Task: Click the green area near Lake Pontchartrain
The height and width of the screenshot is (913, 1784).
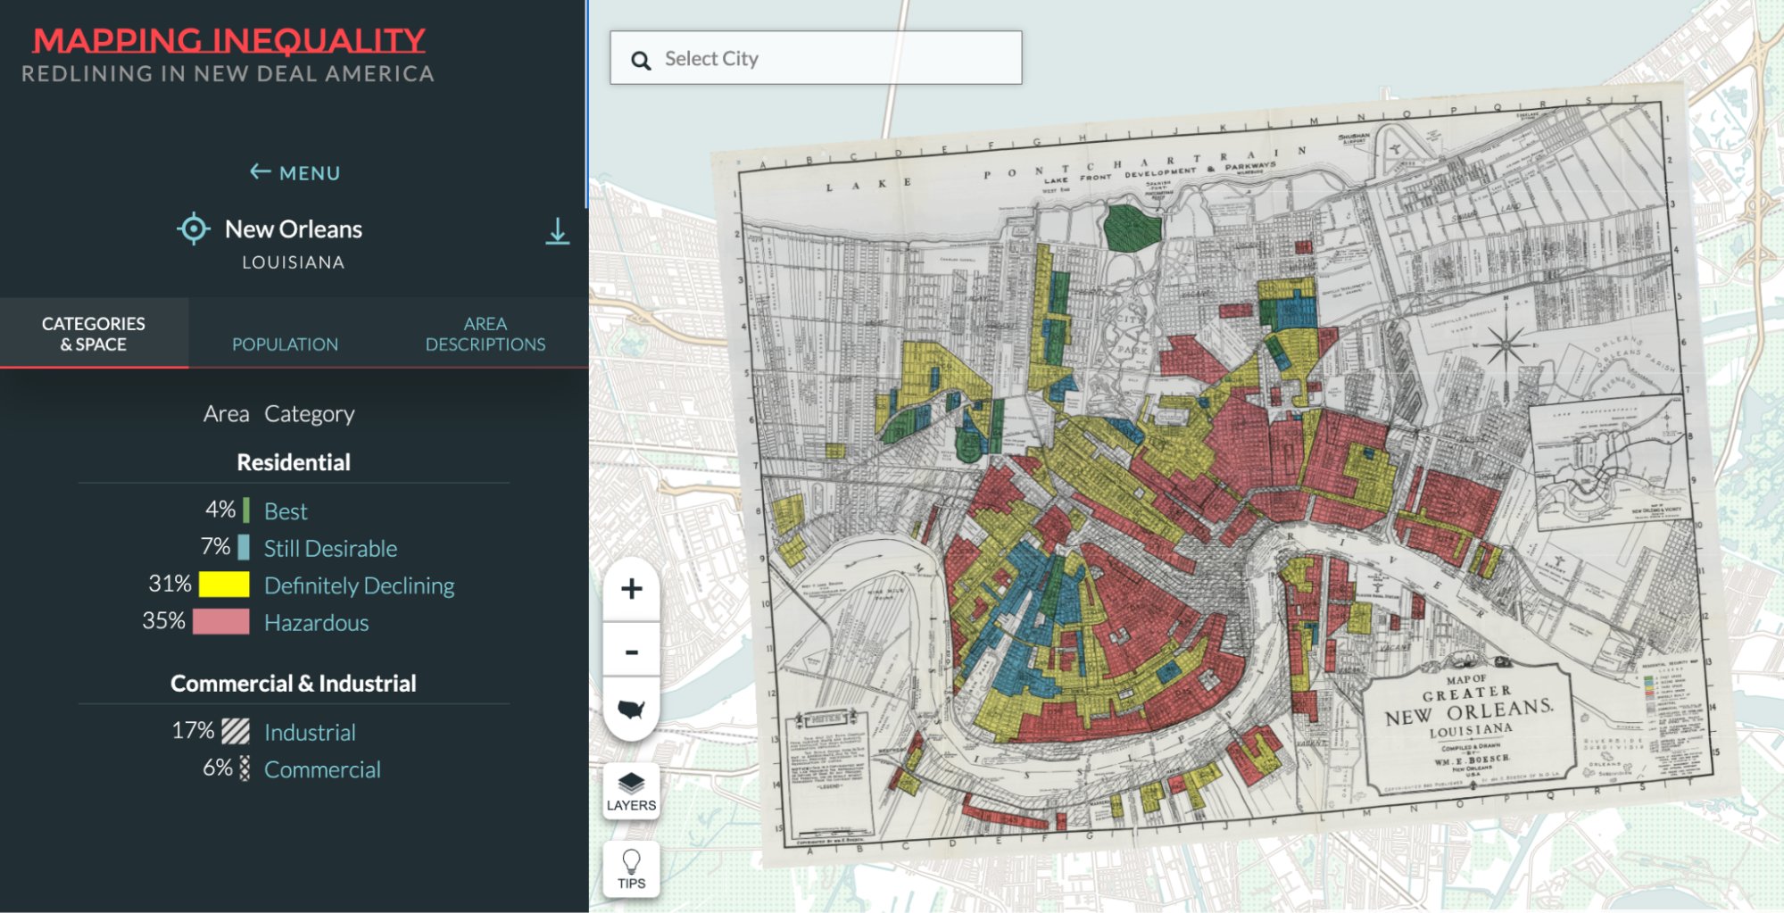Action: click(x=1132, y=227)
